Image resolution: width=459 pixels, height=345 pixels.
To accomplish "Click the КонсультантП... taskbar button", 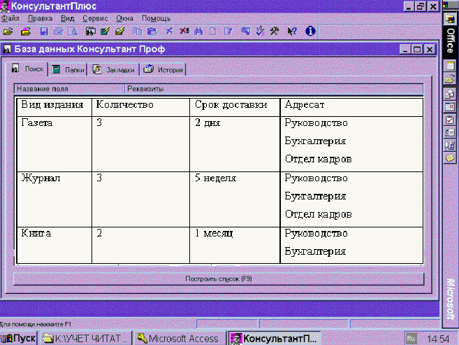I will pos(275,339).
